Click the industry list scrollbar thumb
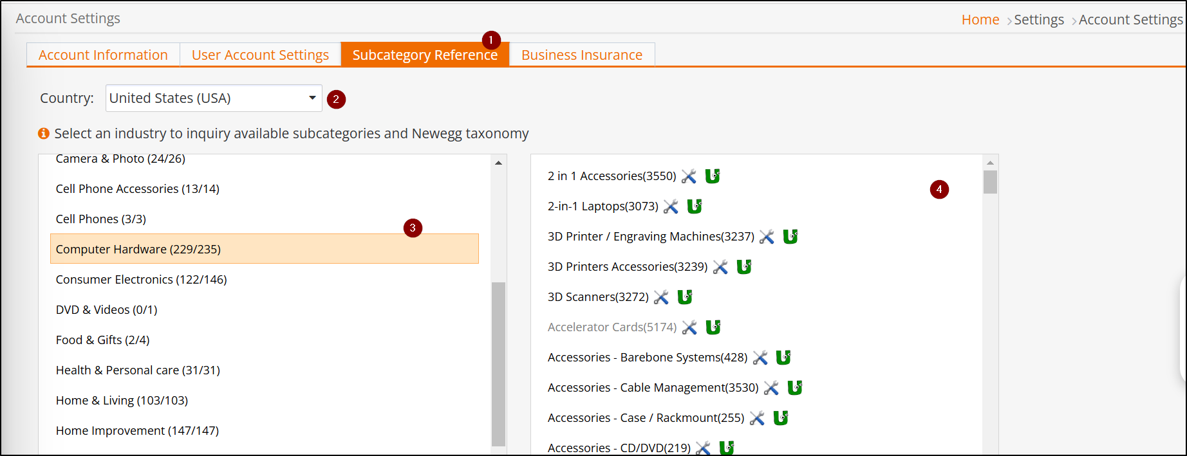The height and width of the screenshot is (456, 1187). [x=498, y=364]
